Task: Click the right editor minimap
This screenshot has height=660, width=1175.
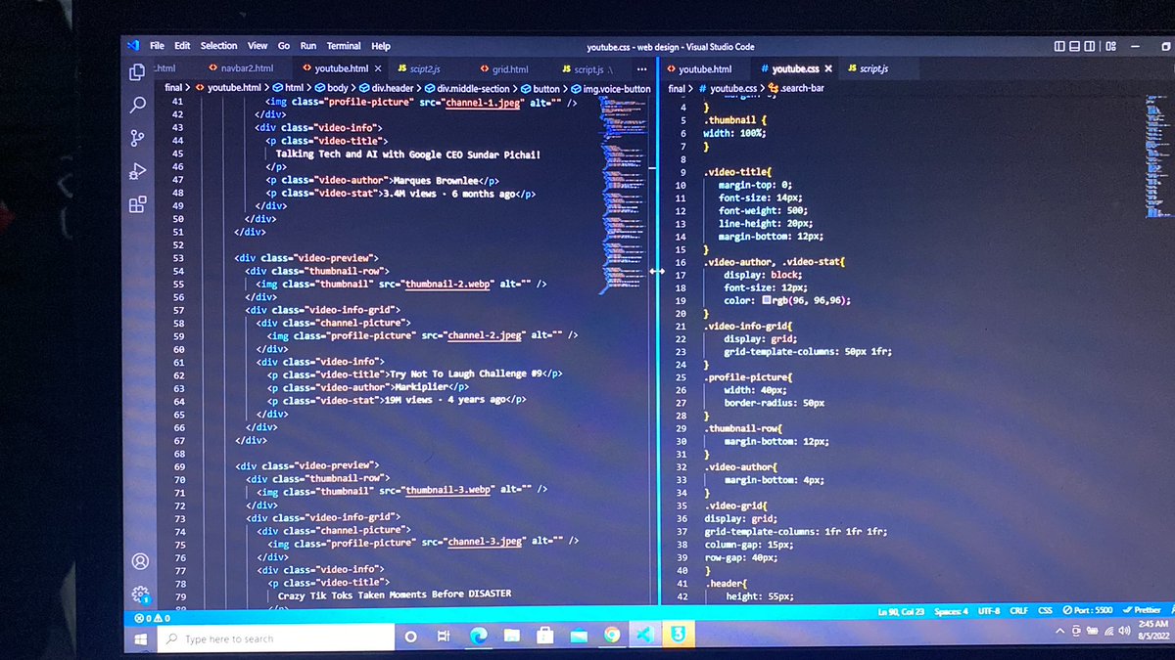Action: (1158, 156)
